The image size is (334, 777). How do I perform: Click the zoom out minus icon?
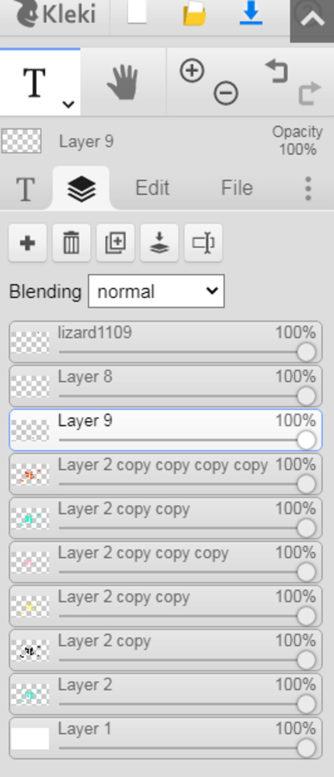tap(226, 93)
